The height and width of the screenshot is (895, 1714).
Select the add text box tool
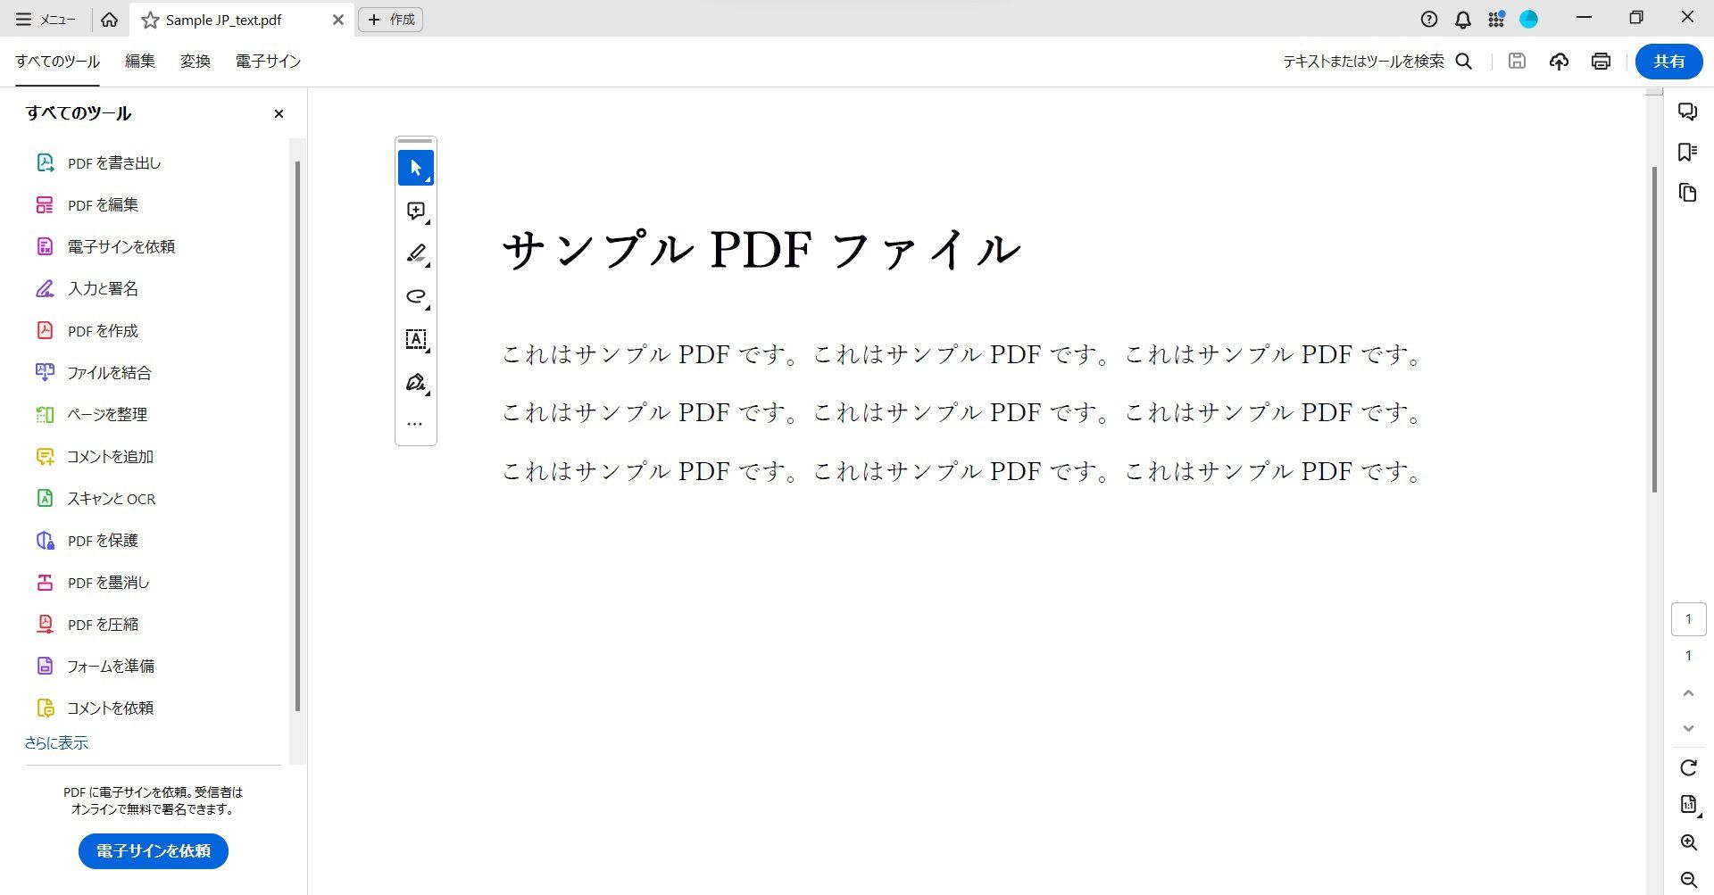[415, 339]
